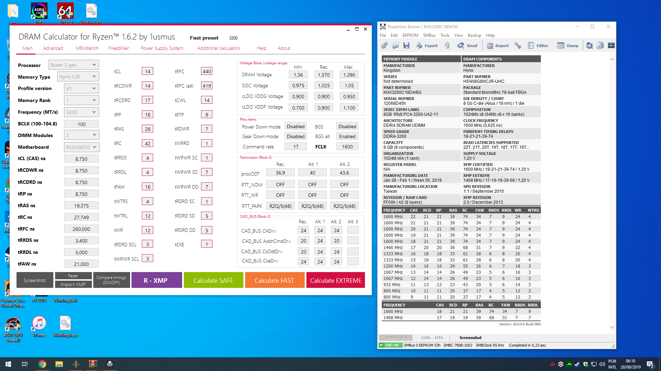Click the volume speaker tray icon
This screenshot has height=371, width=661.
(602, 364)
